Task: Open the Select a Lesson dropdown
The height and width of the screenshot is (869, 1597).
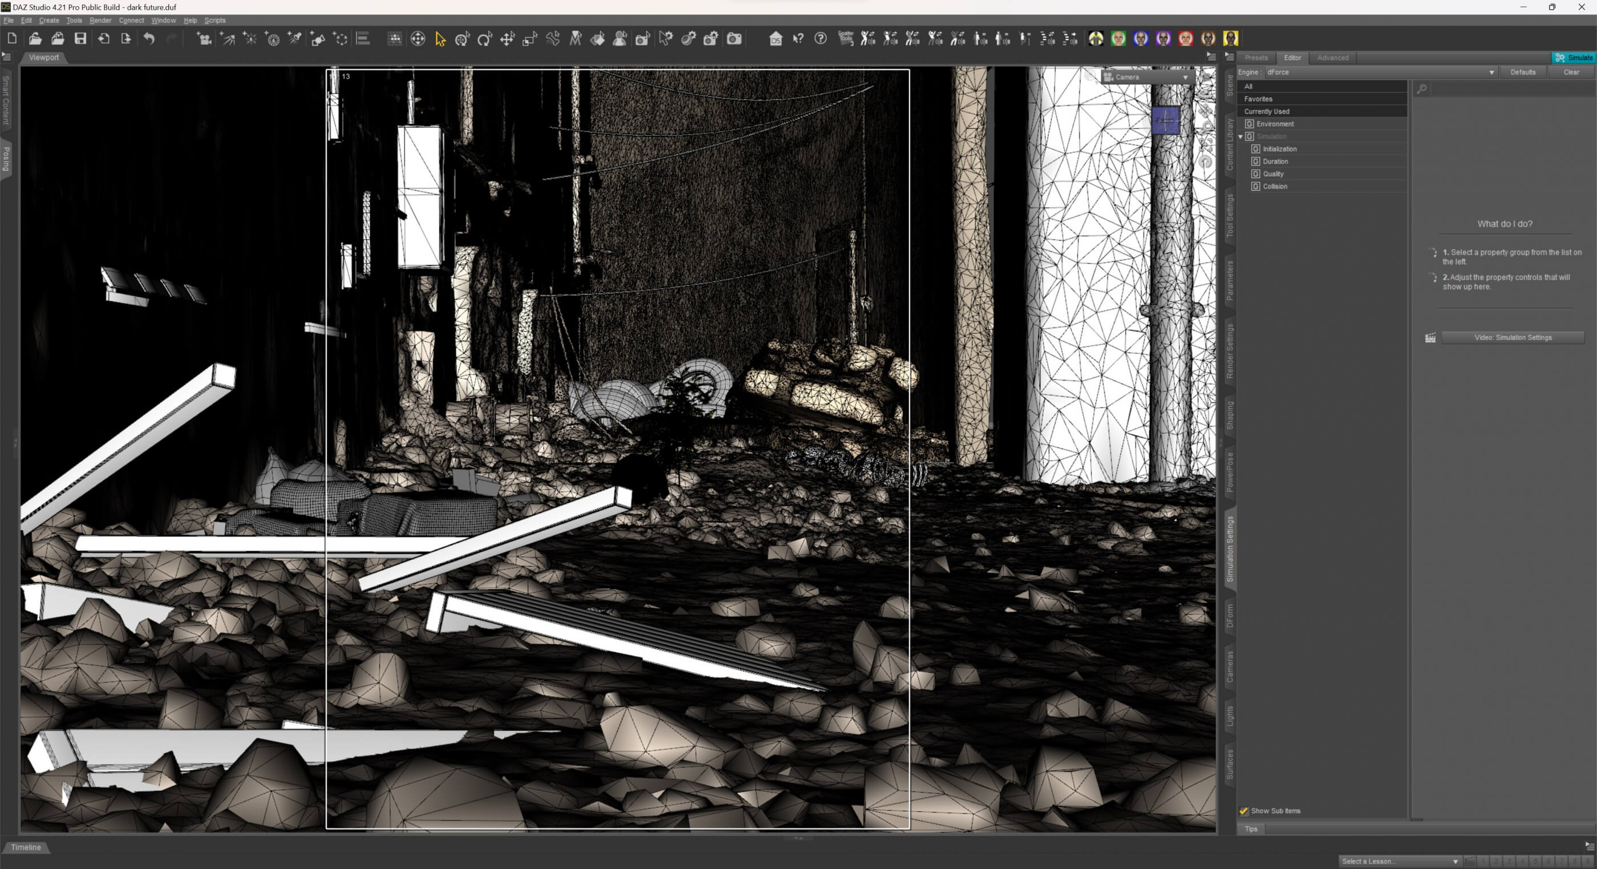Action: 1399,861
